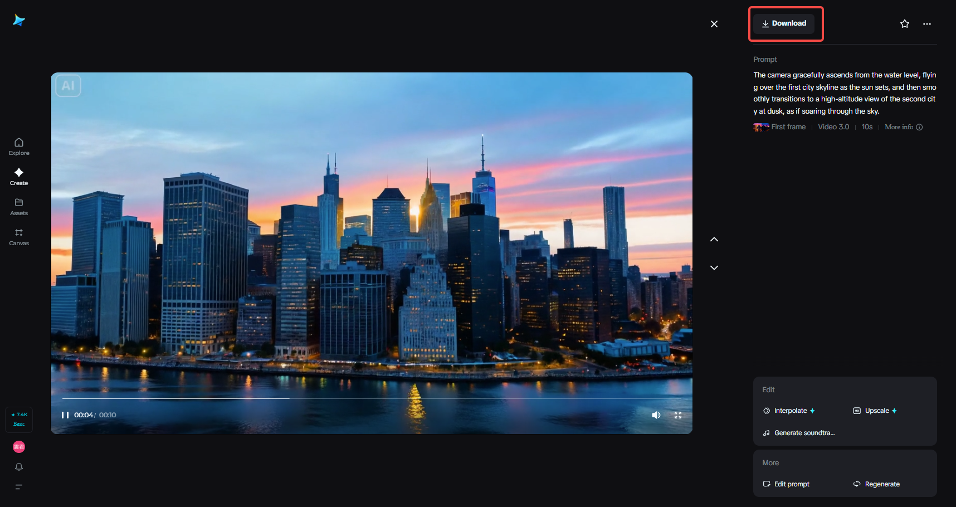956x507 pixels.
Task: Favorite this video with the star icon
Action: tap(905, 24)
